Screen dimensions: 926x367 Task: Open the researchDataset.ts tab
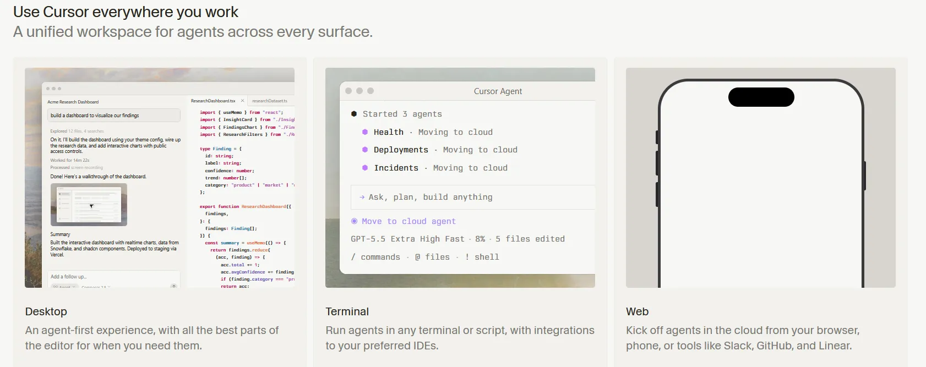click(x=270, y=101)
